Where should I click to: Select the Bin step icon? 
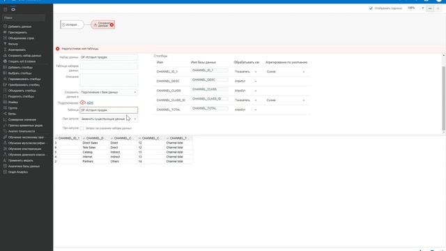tap(5, 102)
